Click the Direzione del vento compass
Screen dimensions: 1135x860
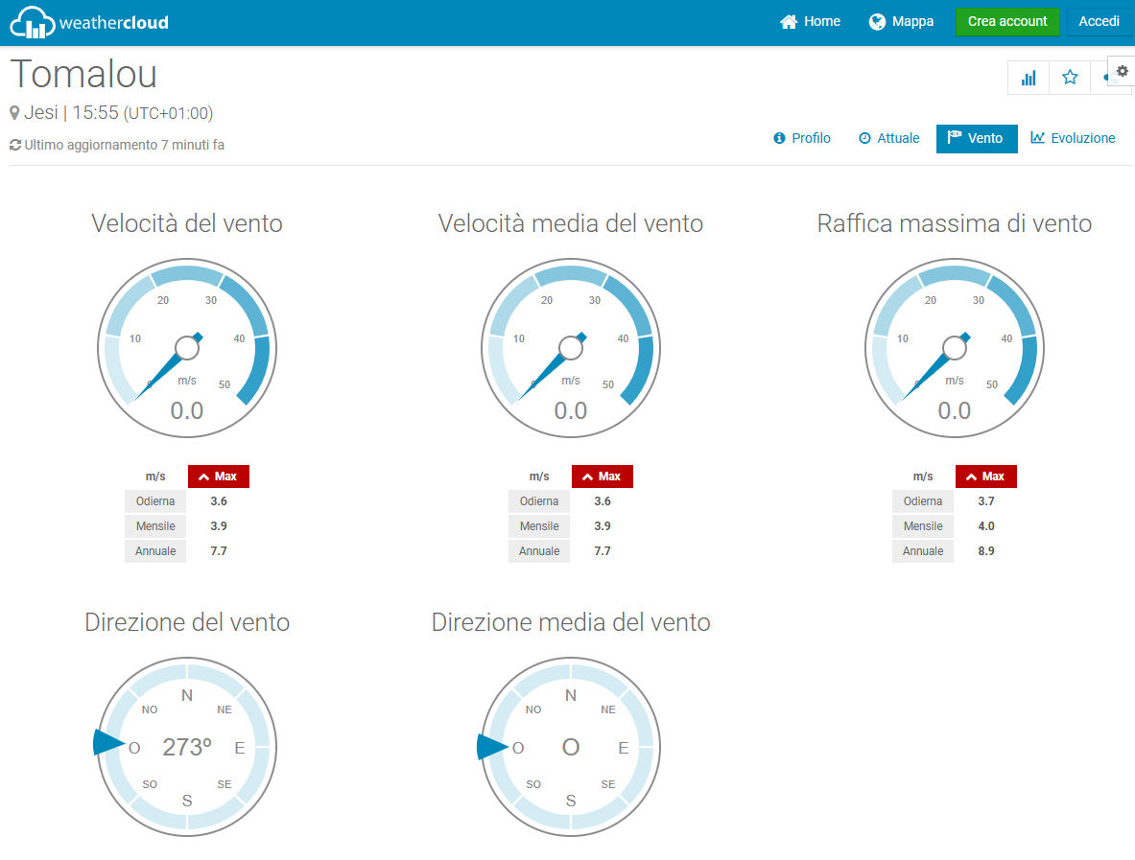coord(187,746)
